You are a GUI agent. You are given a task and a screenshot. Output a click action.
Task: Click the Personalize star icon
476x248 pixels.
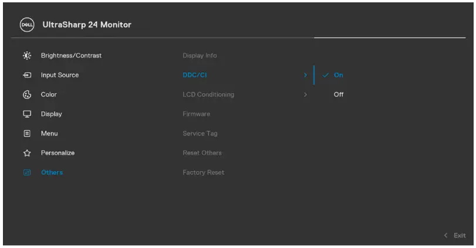coord(27,153)
